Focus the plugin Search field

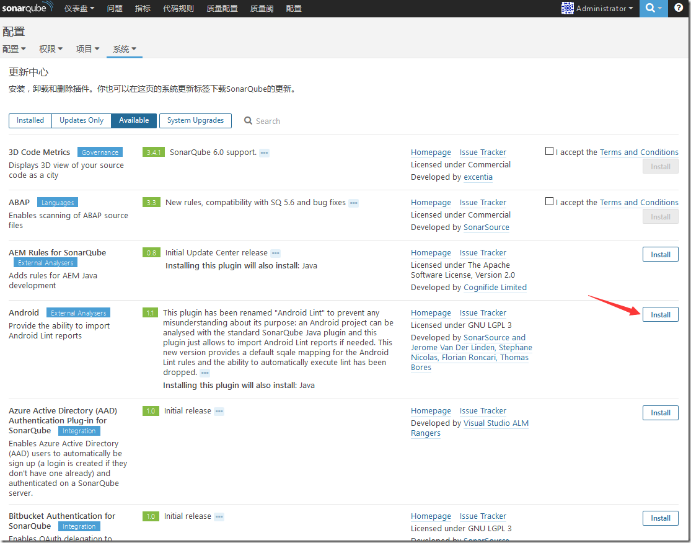(x=268, y=121)
